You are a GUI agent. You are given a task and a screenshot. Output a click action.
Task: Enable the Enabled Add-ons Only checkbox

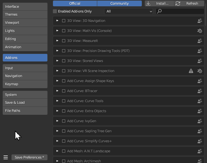55,11
